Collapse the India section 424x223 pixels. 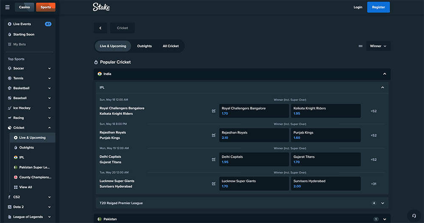point(385,74)
